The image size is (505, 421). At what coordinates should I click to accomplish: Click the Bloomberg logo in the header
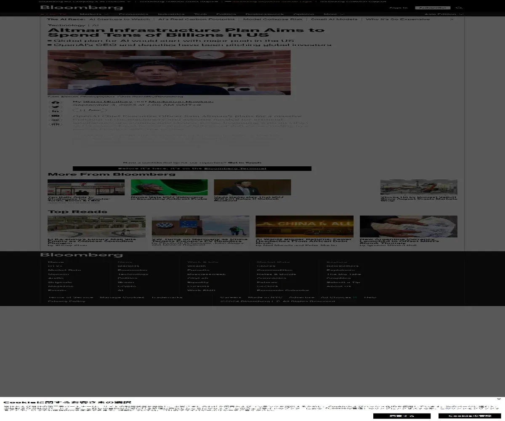(x=82, y=8)
